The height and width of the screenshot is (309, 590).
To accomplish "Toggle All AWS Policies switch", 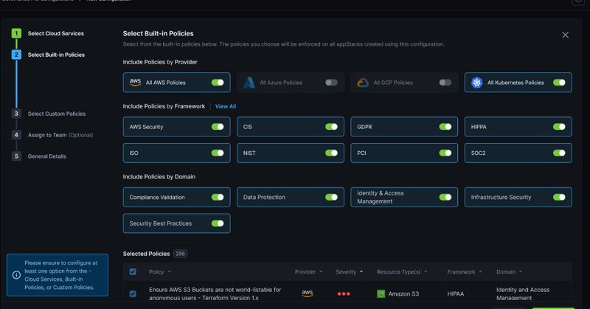I will (x=218, y=83).
